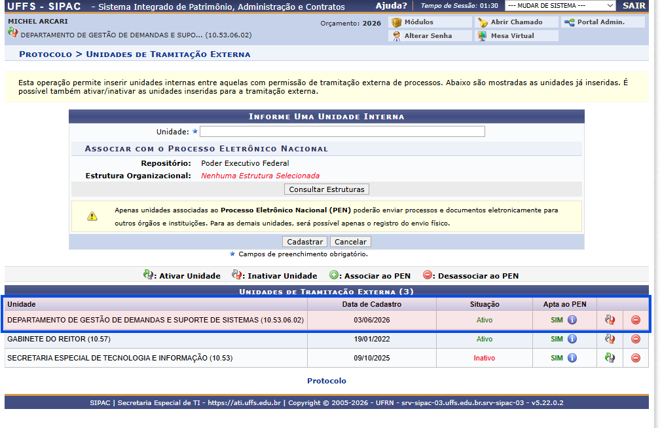The height and width of the screenshot is (428, 660).
Task: Click the Orçamento: 2026 label
Action: point(351,23)
